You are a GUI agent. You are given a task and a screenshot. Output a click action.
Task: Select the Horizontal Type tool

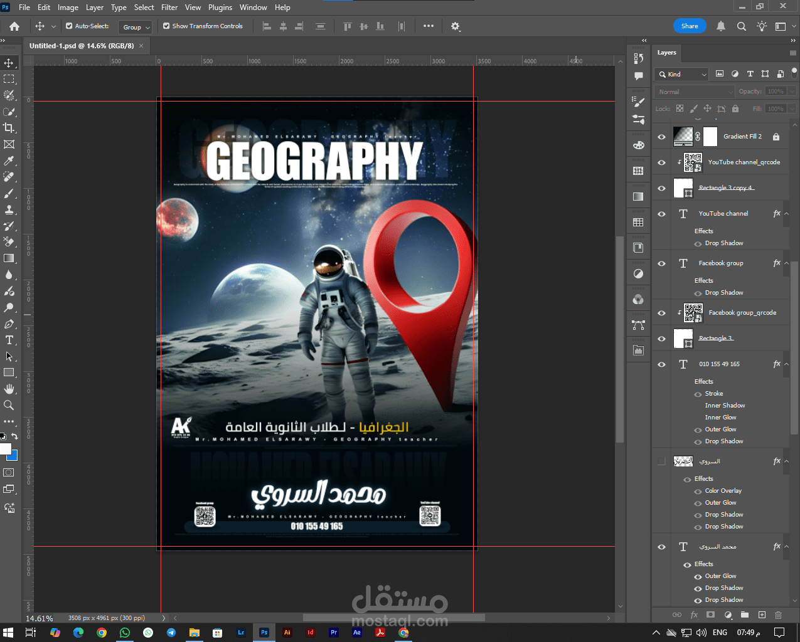(9, 340)
